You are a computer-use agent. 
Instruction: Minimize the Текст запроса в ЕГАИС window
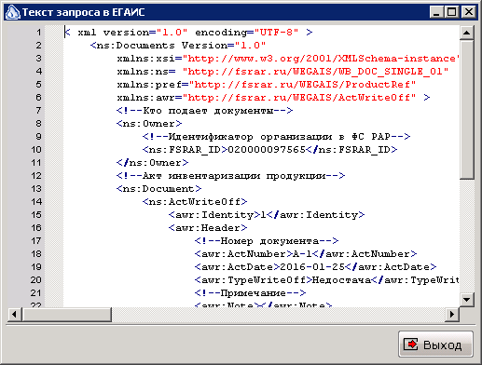(436, 12)
